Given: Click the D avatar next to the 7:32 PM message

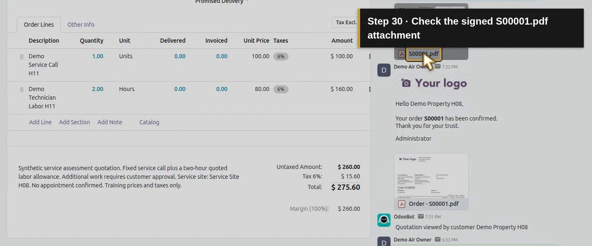Looking at the screenshot, I should [384, 70].
